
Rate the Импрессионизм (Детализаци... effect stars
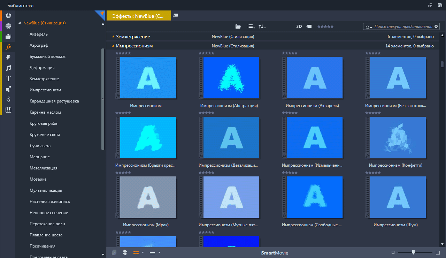[206, 113]
